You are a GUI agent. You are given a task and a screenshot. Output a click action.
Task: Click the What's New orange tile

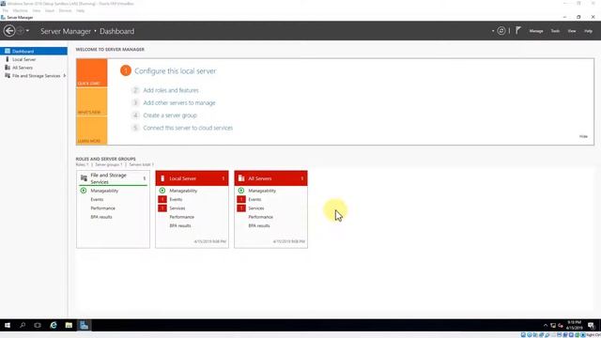point(92,101)
